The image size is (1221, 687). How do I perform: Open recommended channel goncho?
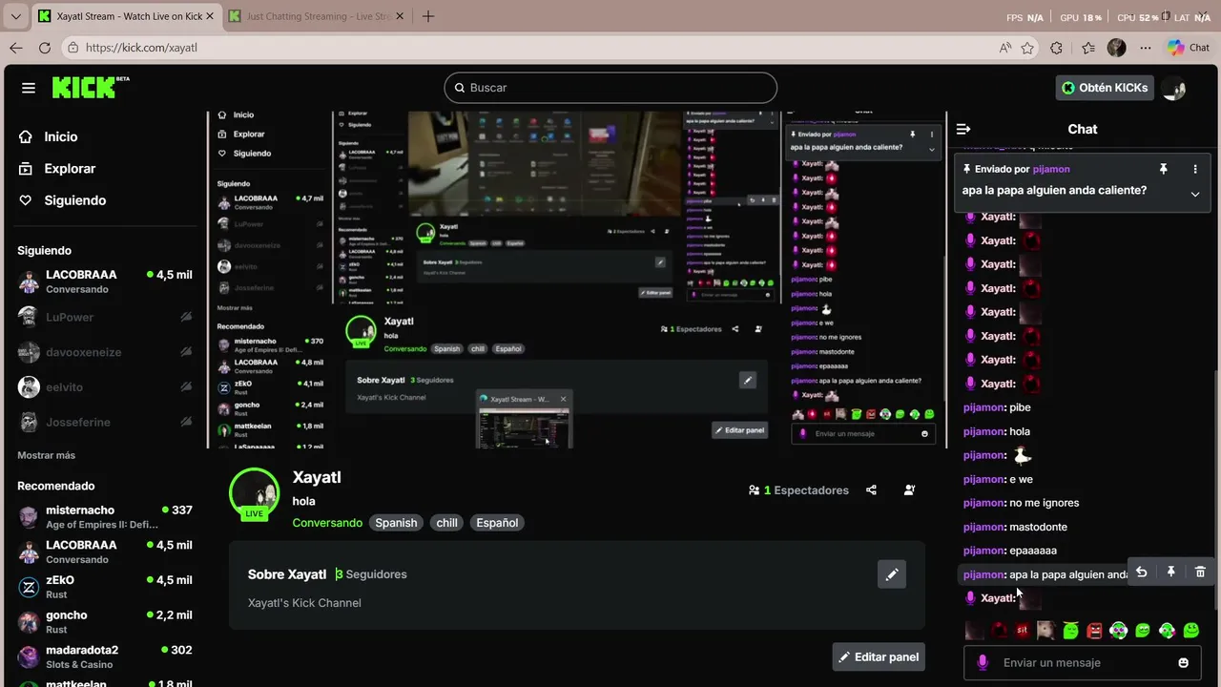pyautogui.click(x=105, y=622)
